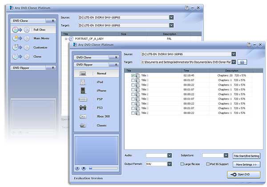Click the Open DVD button

click(x=243, y=175)
